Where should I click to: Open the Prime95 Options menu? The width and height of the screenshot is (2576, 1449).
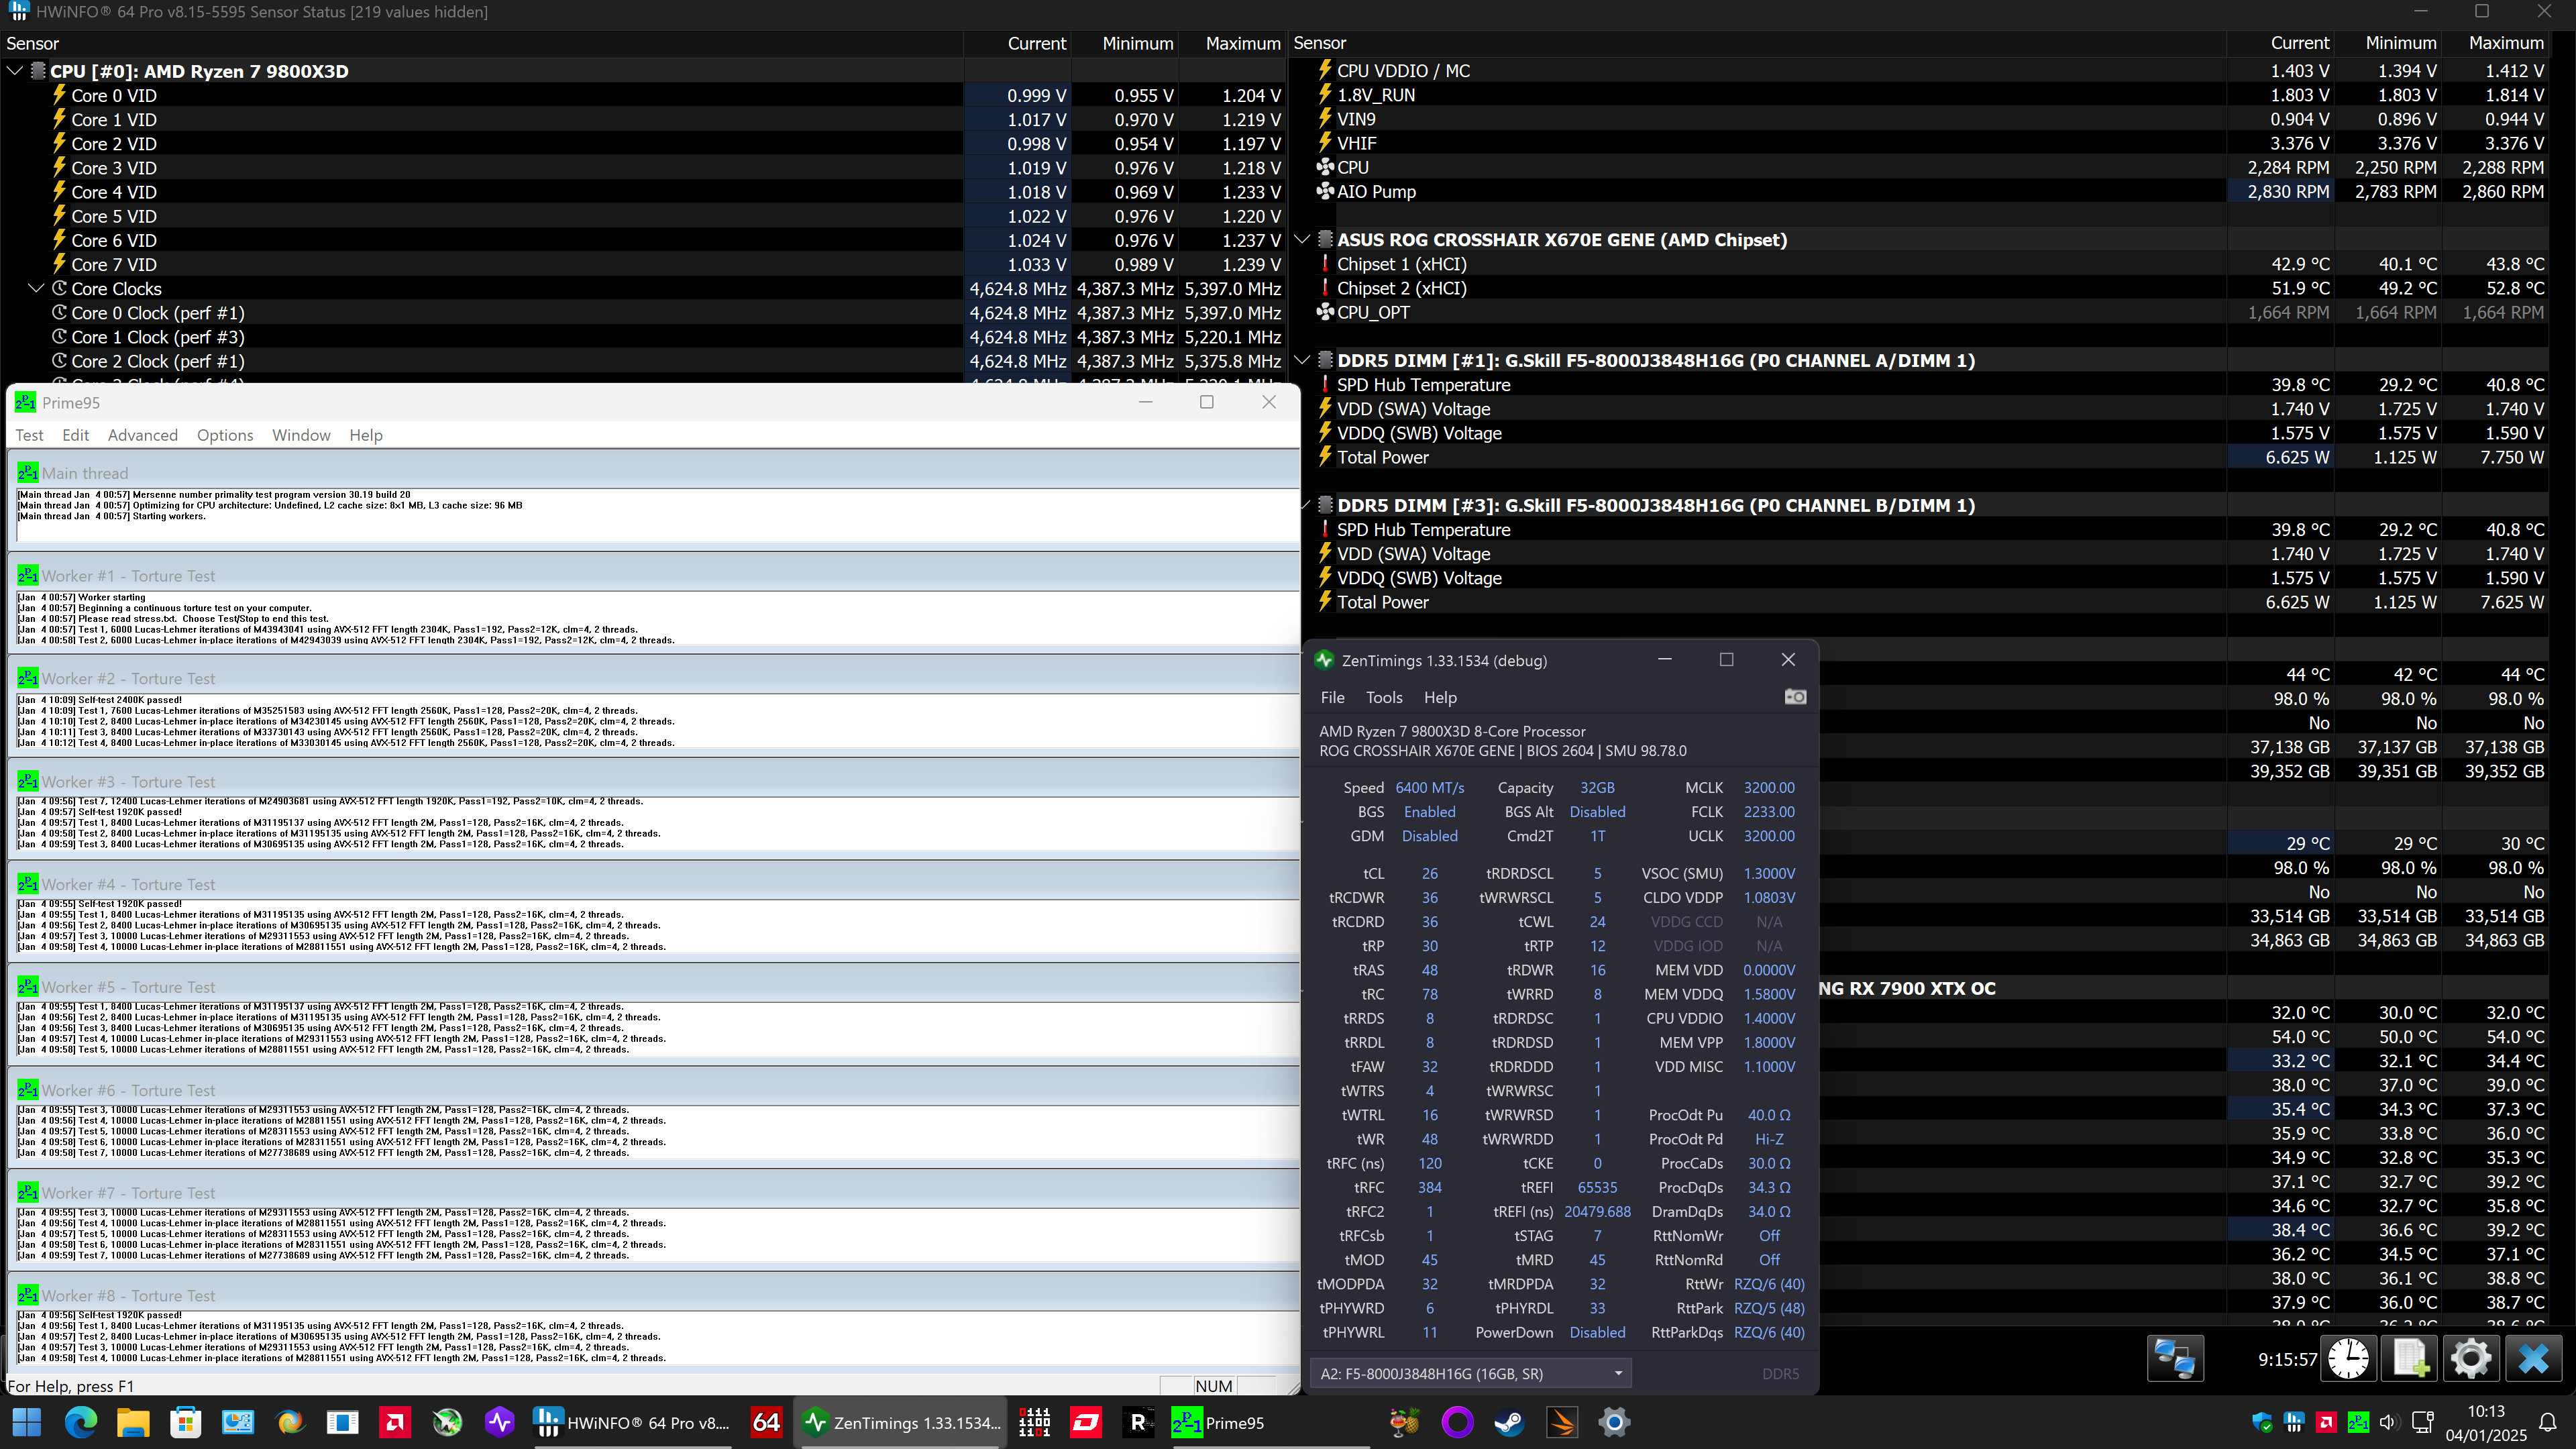(225, 435)
